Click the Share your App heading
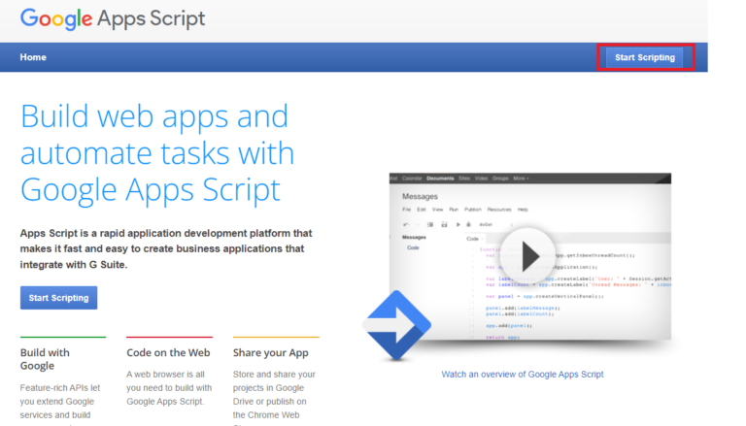The image size is (746, 426). [271, 353]
